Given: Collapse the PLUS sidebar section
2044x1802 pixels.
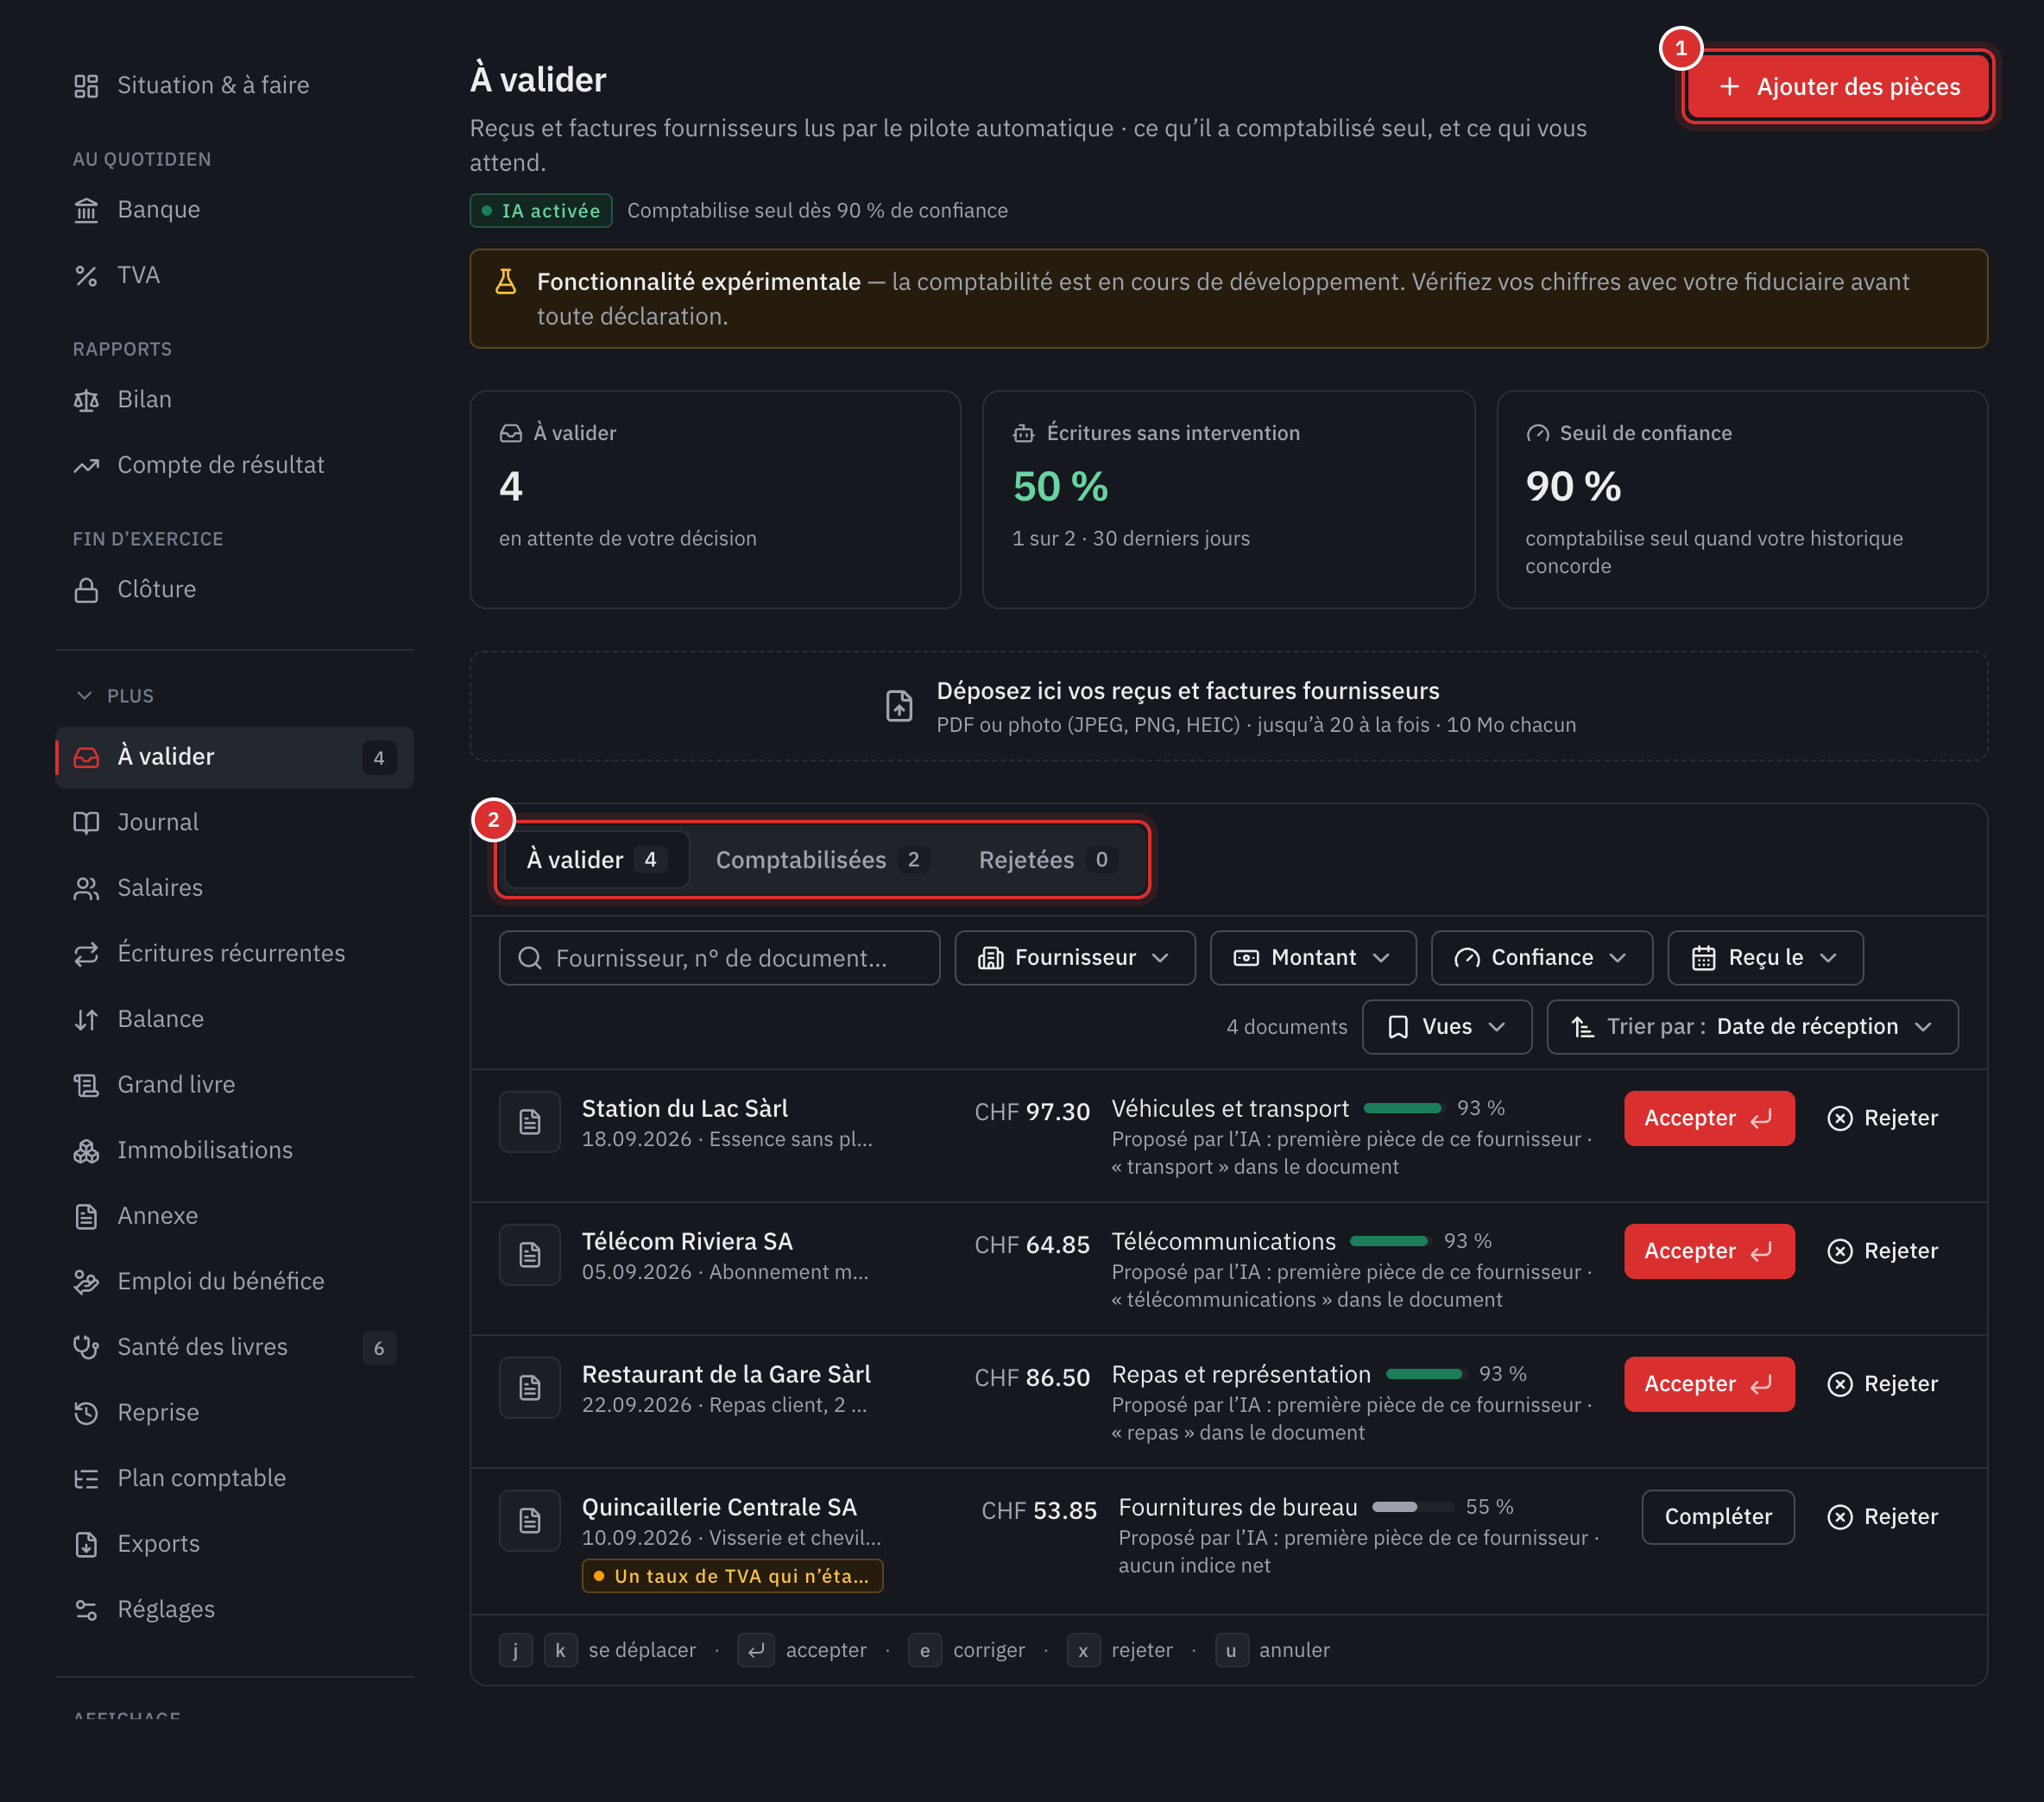Looking at the screenshot, I should tap(114, 695).
